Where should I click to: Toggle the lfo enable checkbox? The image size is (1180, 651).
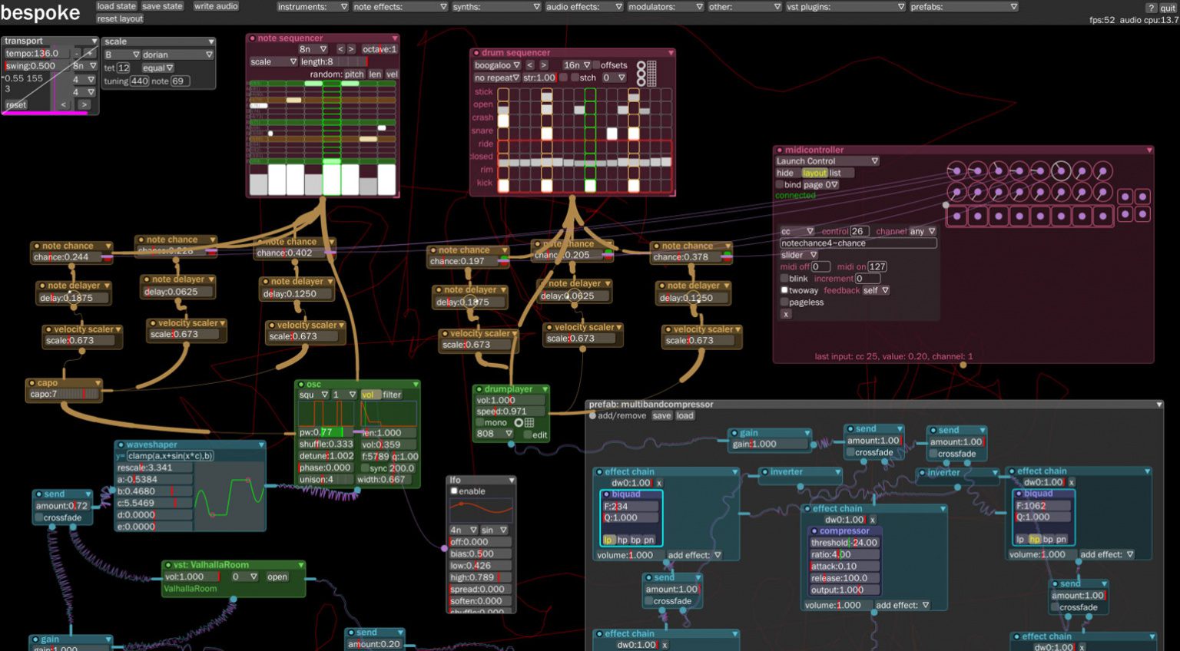[454, 491]
